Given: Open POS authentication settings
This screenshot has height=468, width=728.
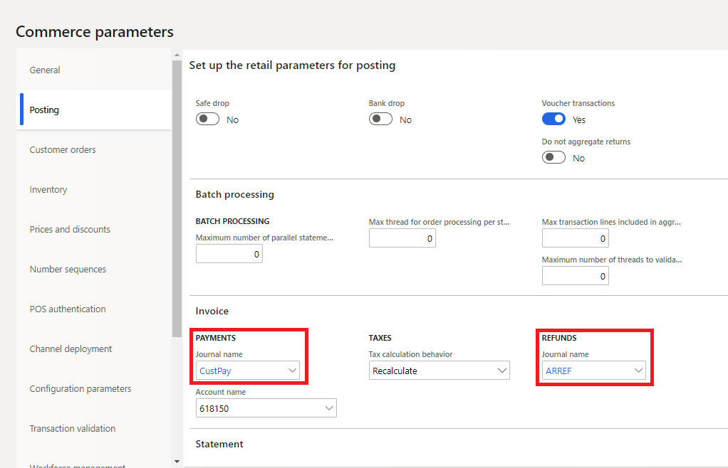Looking at the screenshot, I should coord(68,309).
